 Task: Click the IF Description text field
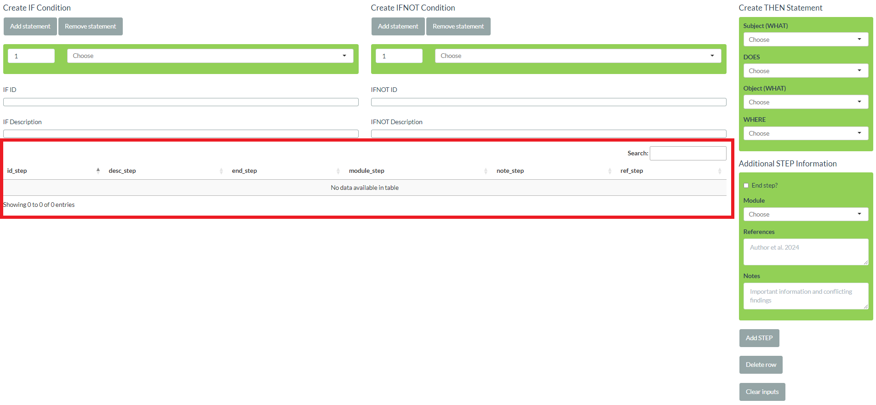click(181, 134)
